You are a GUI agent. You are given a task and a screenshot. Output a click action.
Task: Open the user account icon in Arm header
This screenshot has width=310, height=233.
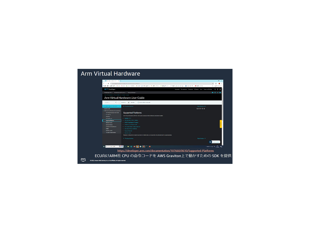pos(220,89)
